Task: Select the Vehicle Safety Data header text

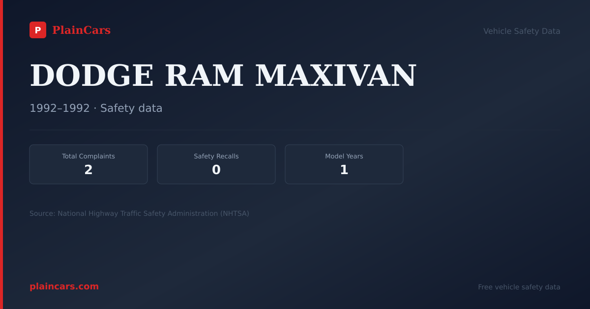Action: click(x=522, y=31)
